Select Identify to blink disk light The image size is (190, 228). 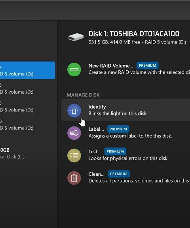(126, 110)
